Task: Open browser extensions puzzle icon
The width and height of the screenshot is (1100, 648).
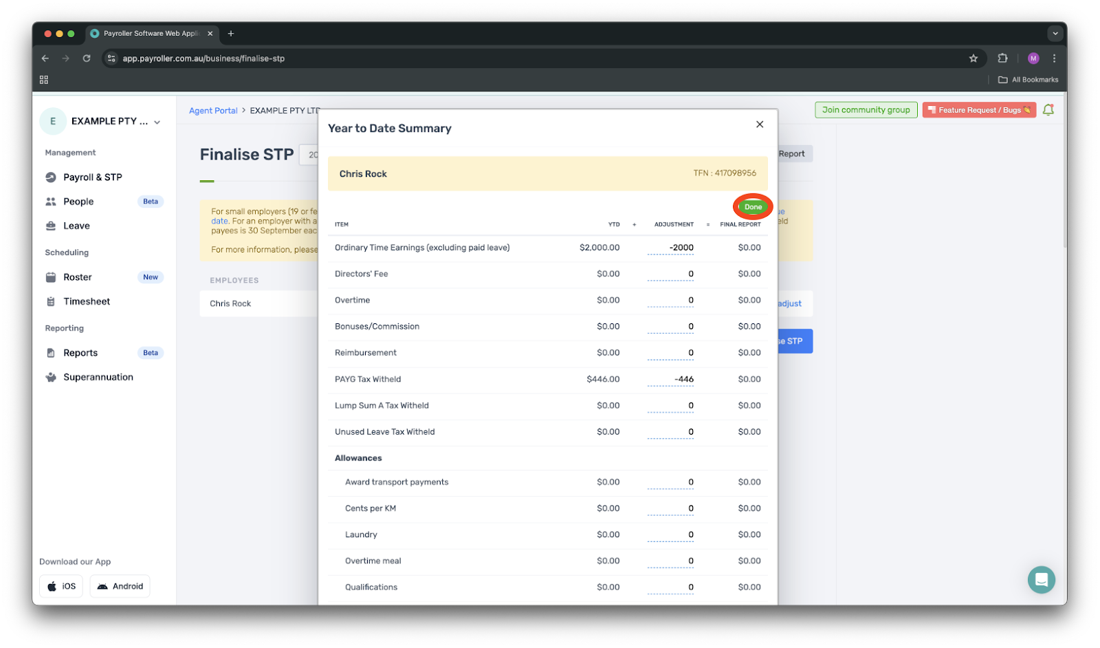Action: 1002,58
